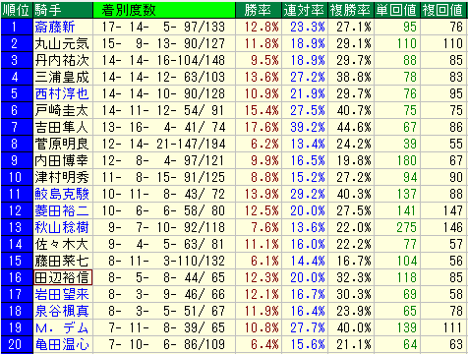Open jockey link 亀田温心
The height and width of the screenshot is (354, 468).
(62, 344)
